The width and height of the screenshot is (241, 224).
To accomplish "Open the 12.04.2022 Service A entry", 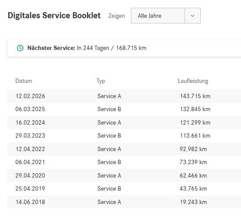I will click(124, 149).
